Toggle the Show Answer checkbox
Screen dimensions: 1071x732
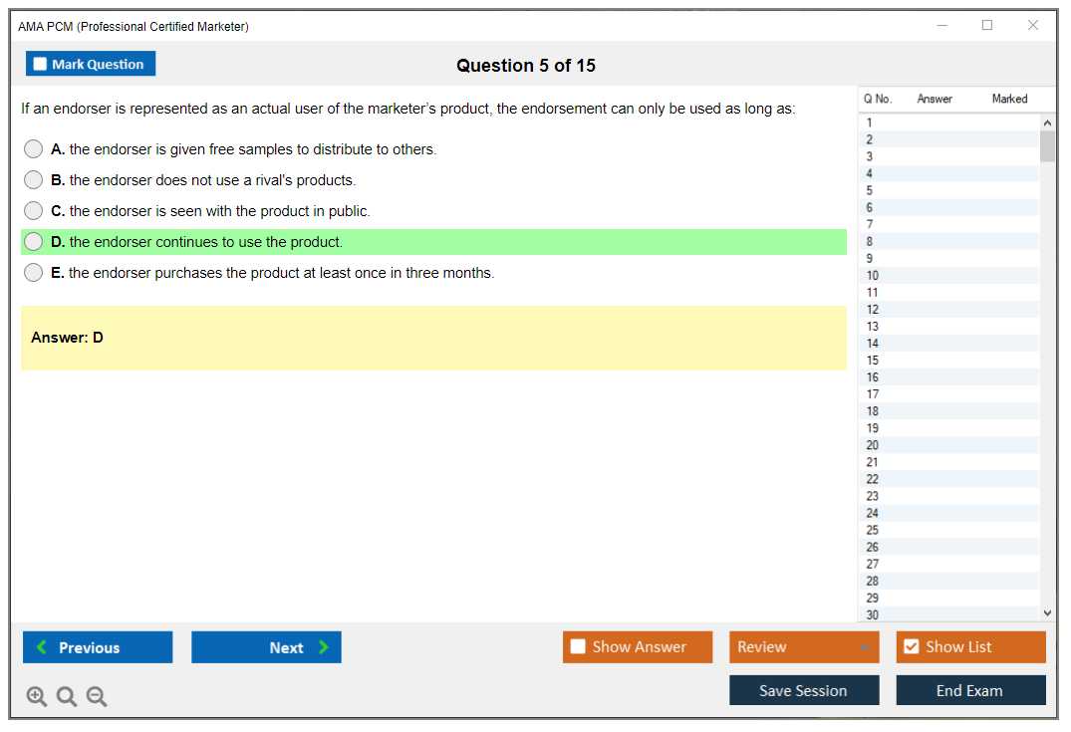[x=579, y=647]
